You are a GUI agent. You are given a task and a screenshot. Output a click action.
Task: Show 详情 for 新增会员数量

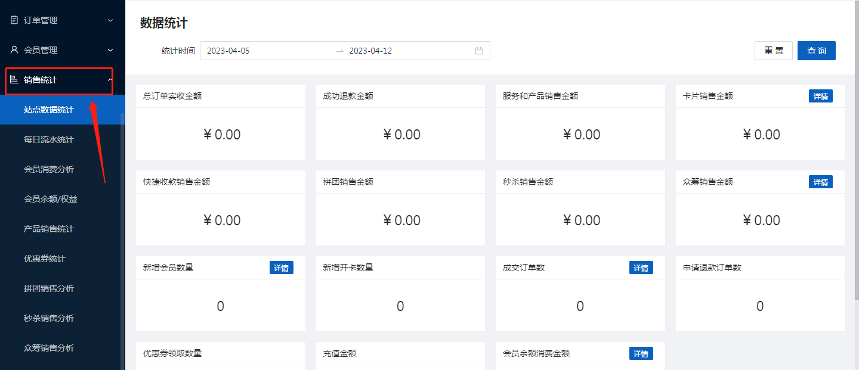click(281, 268)
